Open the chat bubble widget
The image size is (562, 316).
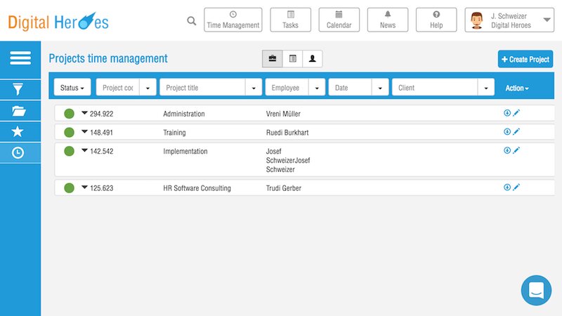point(536,290)
